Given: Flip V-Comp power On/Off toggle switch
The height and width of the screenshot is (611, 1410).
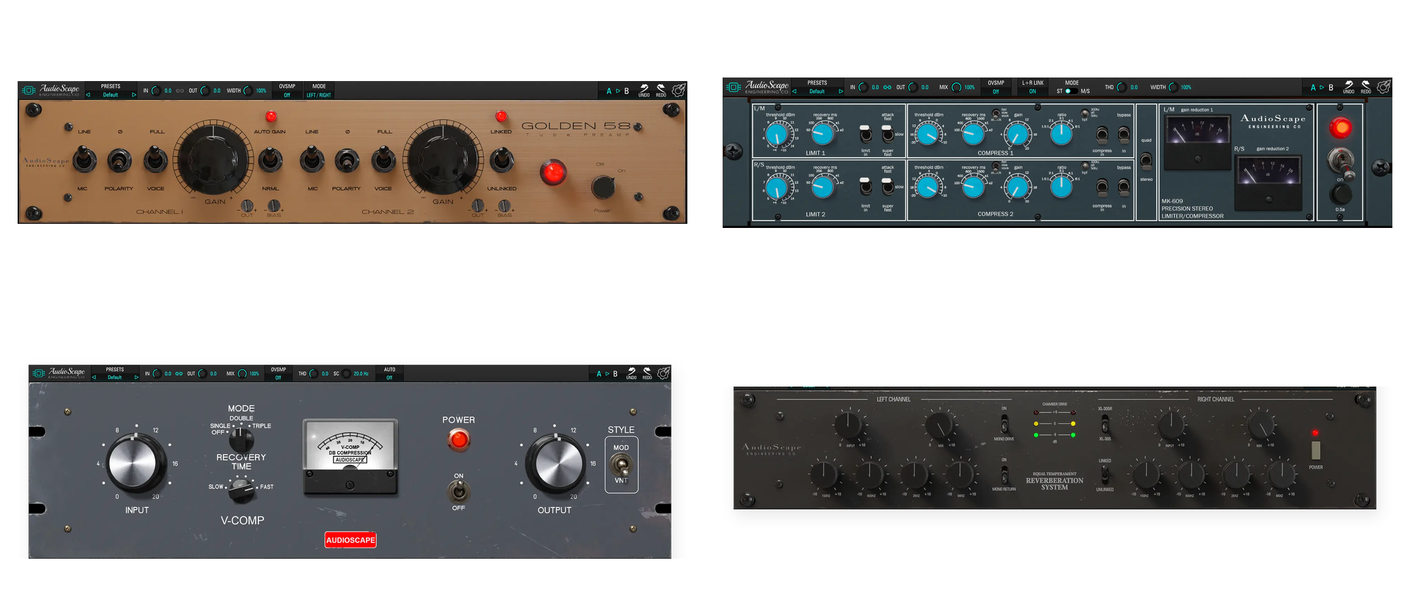Looking at the screenshot, I should tap(458, 491).
